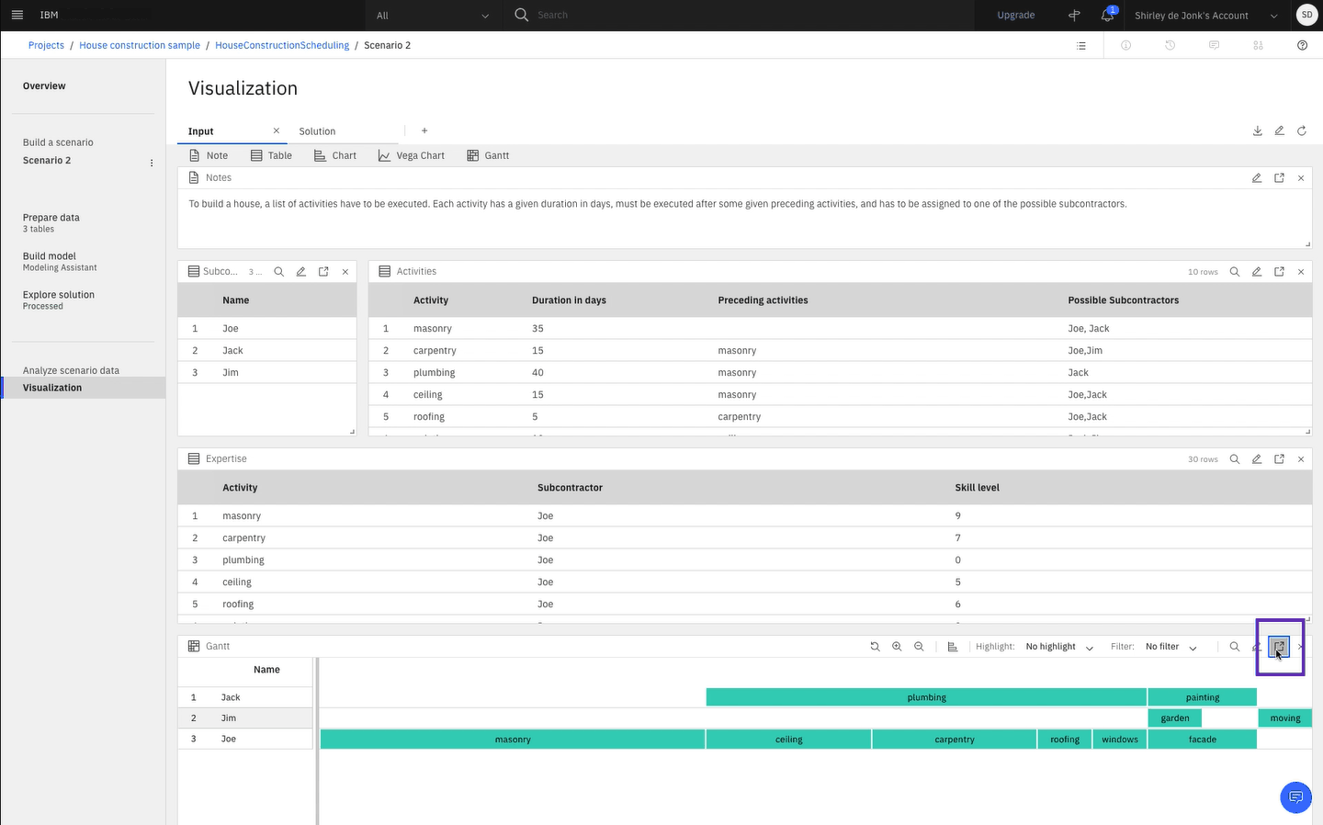The image size is (1323, 825).
Task: Add a Vega Chart widget
Action: (x=411, y=156)
